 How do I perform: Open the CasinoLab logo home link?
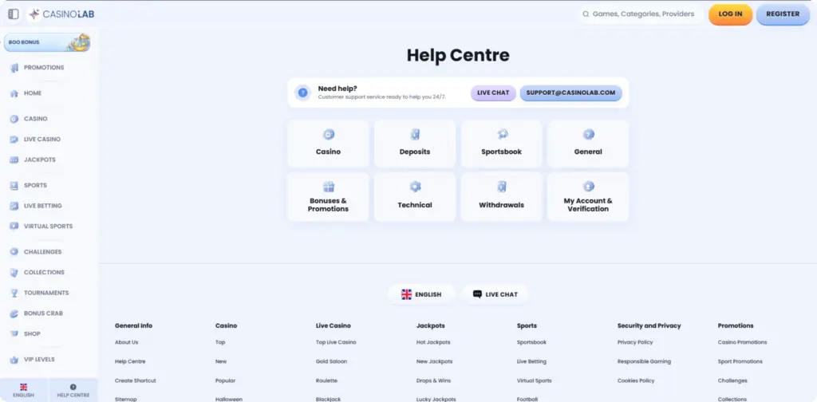pos(61,14)
